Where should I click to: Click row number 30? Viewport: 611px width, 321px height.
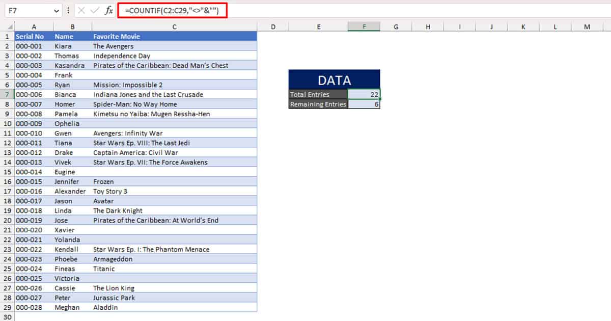pos(7,317)
